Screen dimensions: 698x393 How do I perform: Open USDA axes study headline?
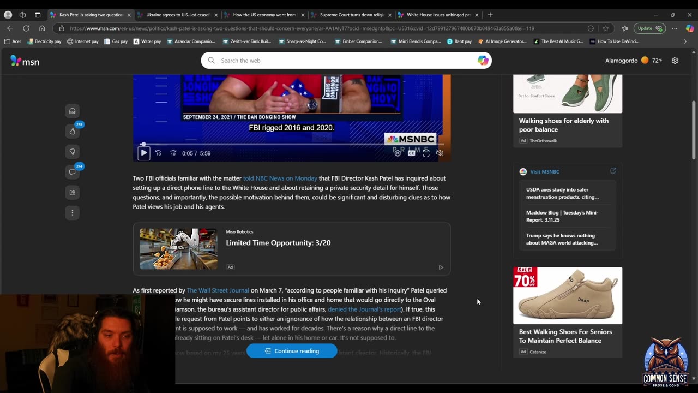click(562, 193)
